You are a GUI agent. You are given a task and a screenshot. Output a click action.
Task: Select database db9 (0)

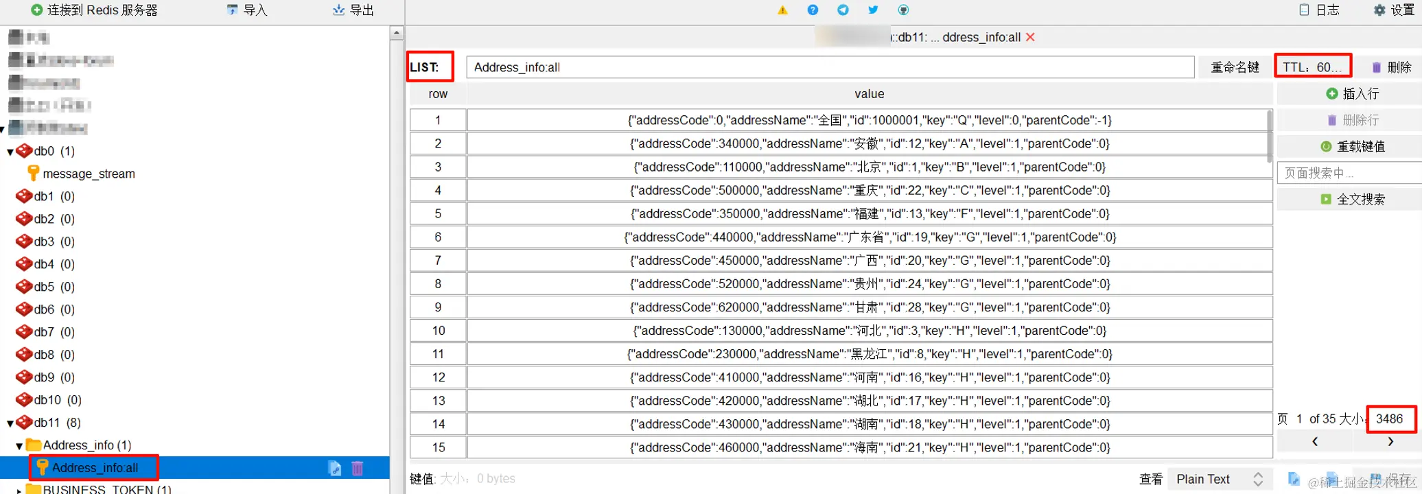(45, 377)
